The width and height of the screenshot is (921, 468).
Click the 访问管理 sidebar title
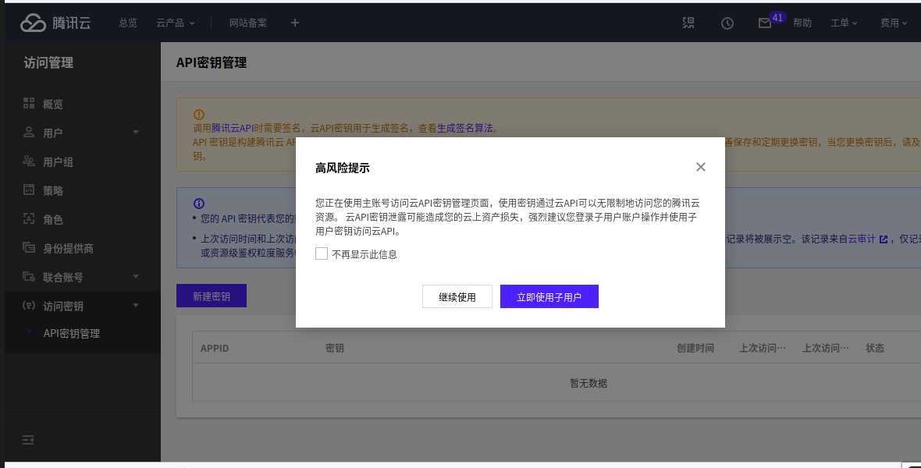48,63
